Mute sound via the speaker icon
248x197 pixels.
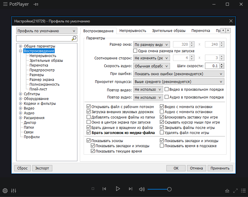click(142, 189)
